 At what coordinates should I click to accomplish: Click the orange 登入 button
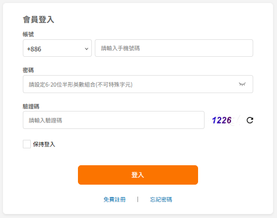[138, 175]
